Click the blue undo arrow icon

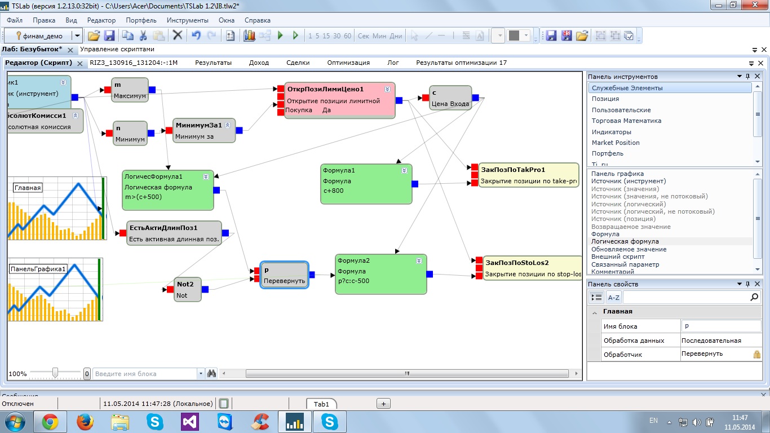(x=196, y=36)
